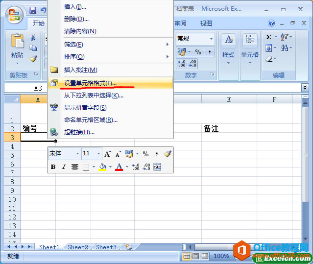
Task: Click the Undo arrow icon
Action: (43, 10)
